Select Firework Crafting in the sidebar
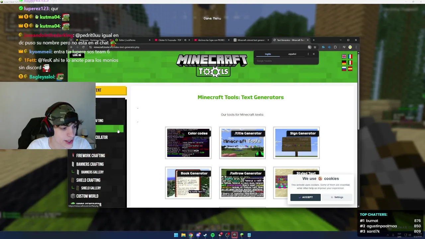This screenshot has height=239, width=425. [91, 155]
